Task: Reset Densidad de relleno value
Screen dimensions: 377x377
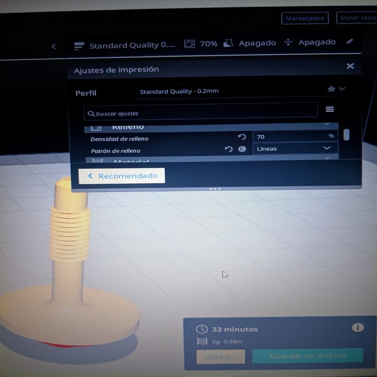Action: (x=242, y=137)
